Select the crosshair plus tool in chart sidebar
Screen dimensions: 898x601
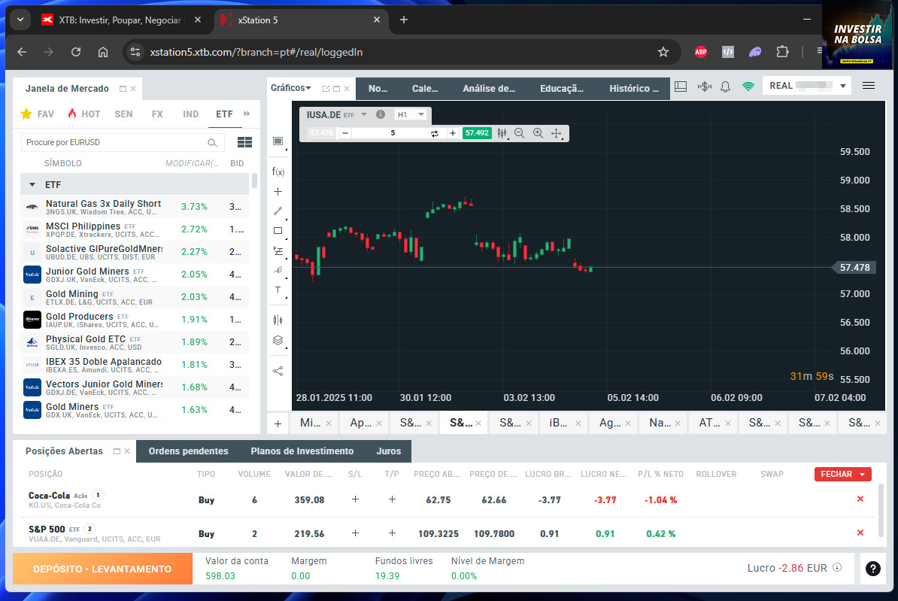pyautogui.click(x=278, y=191)
